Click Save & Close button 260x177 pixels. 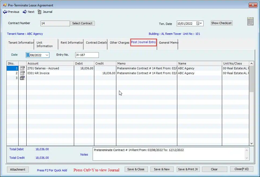click(136, 169)
